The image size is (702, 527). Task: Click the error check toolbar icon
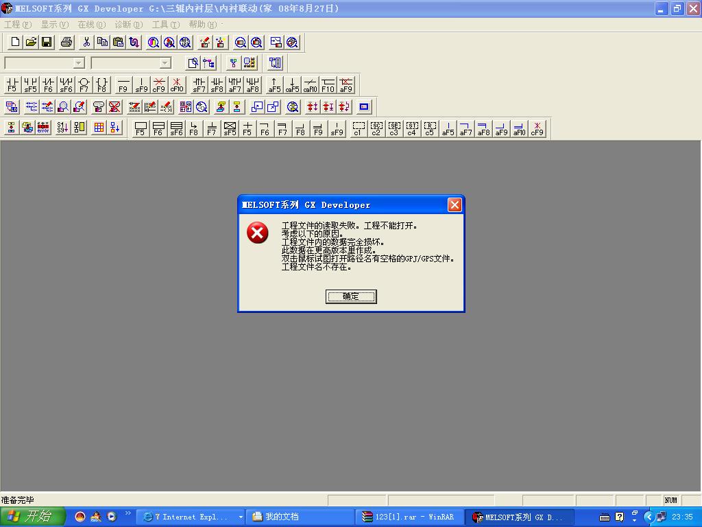click(x=43, y=128)
